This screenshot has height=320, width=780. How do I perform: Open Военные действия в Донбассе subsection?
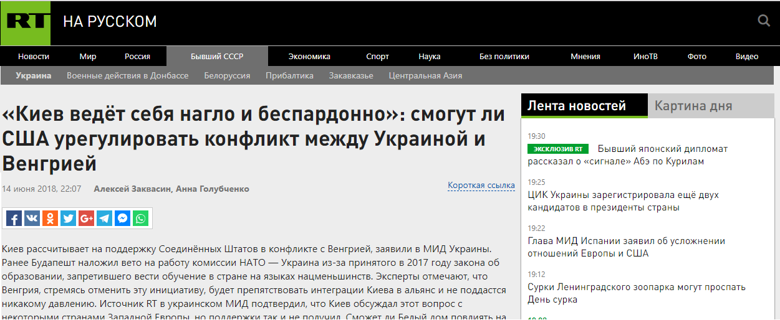click(128, 75)
